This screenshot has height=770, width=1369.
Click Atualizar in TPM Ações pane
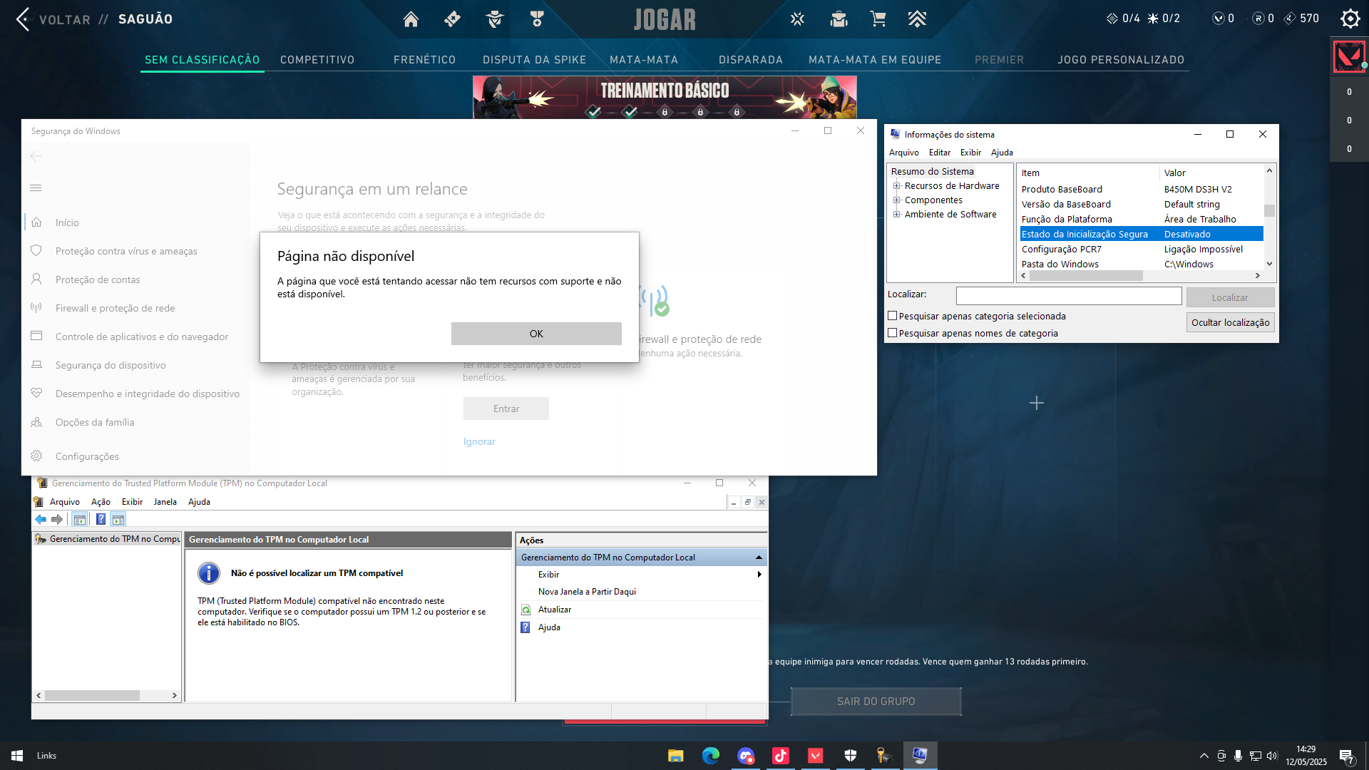click(x=554, y=610)
